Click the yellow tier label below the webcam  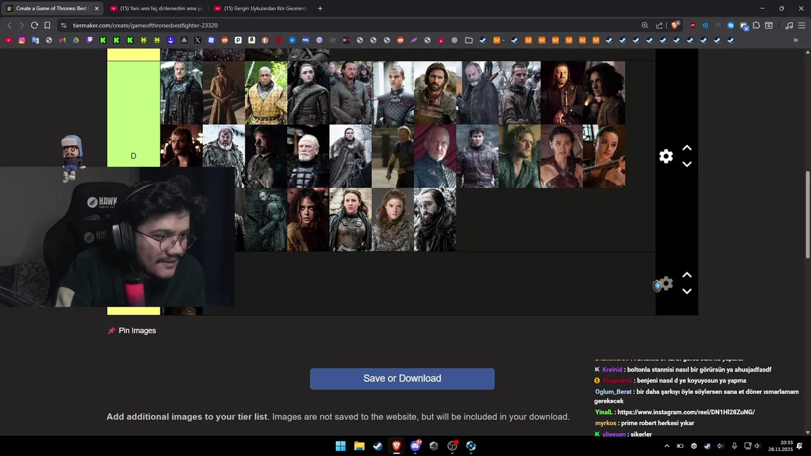pos(134,311)
